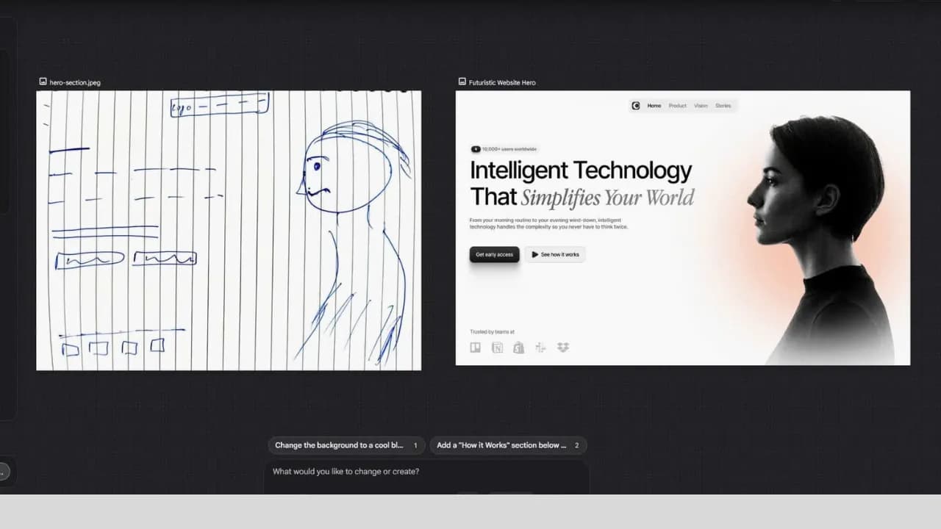Click the 10,000+ users worldwide badge
Viewport: 941px width, 529px height.
[x=504, y=149]
